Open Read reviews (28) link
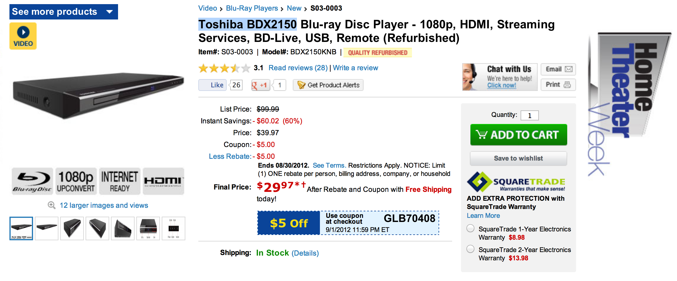 (x=298, y=68)
